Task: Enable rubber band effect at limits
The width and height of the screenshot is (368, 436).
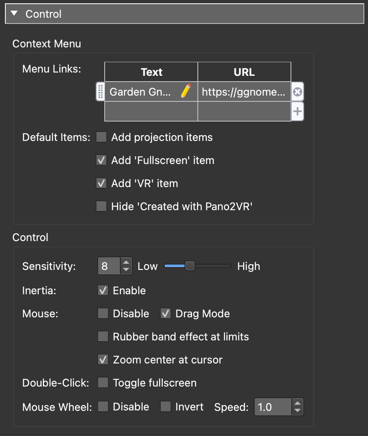Action: [x=101, y=336]
